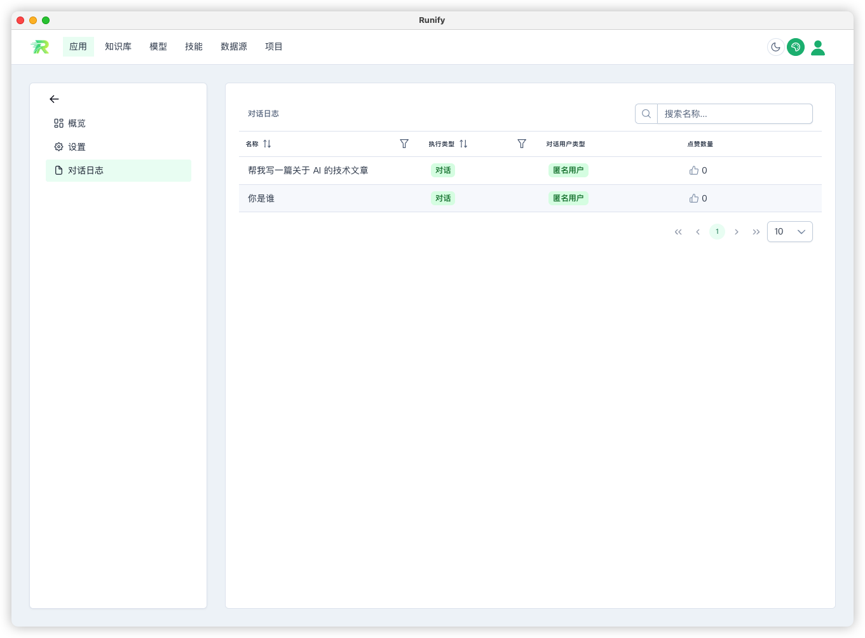The image size is (865, 638).
Task: Select 对话日志 in the sidebar
Action: coord(118,170)
